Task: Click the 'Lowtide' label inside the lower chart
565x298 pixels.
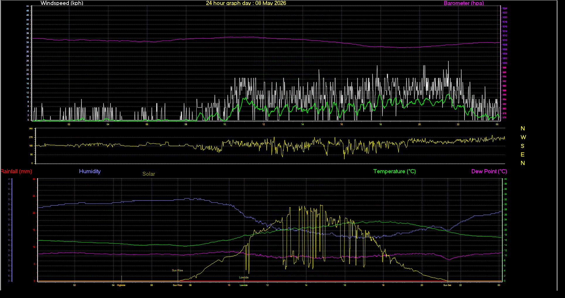Action: 244,277
